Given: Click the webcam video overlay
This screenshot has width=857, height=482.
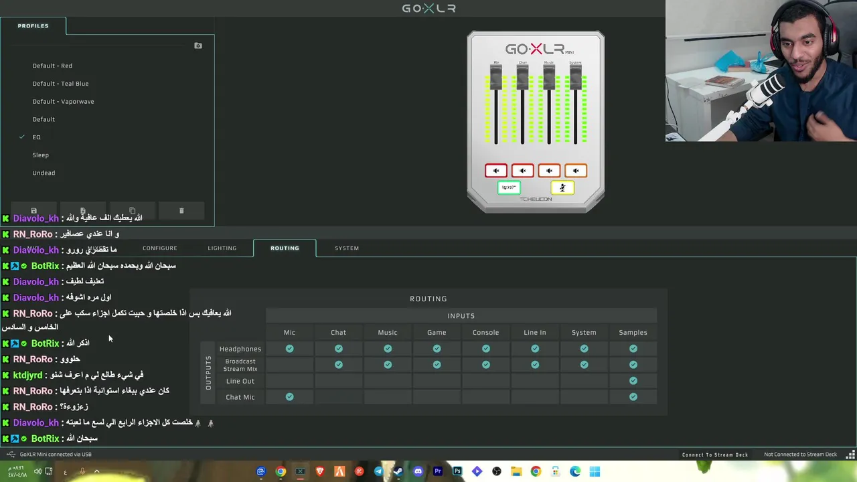Looking at the screenshot, I should coord(761,71).
